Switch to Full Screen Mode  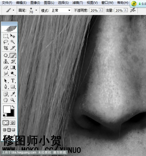(13, 130)
